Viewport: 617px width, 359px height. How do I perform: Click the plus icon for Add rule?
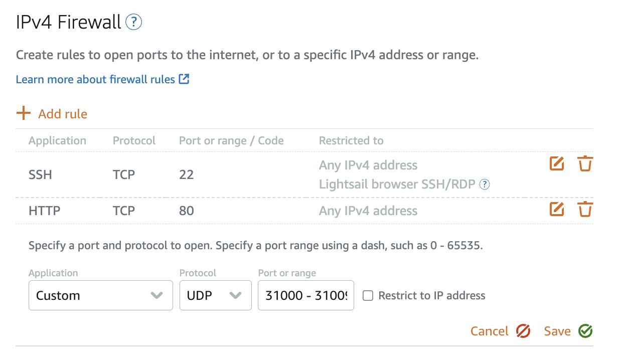(x=23, y=113)
